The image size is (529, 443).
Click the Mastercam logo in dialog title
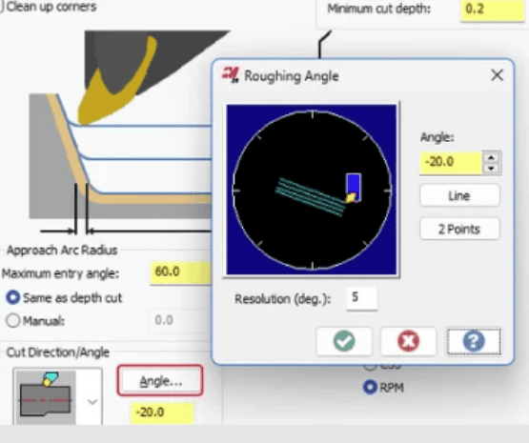[230, 75]
